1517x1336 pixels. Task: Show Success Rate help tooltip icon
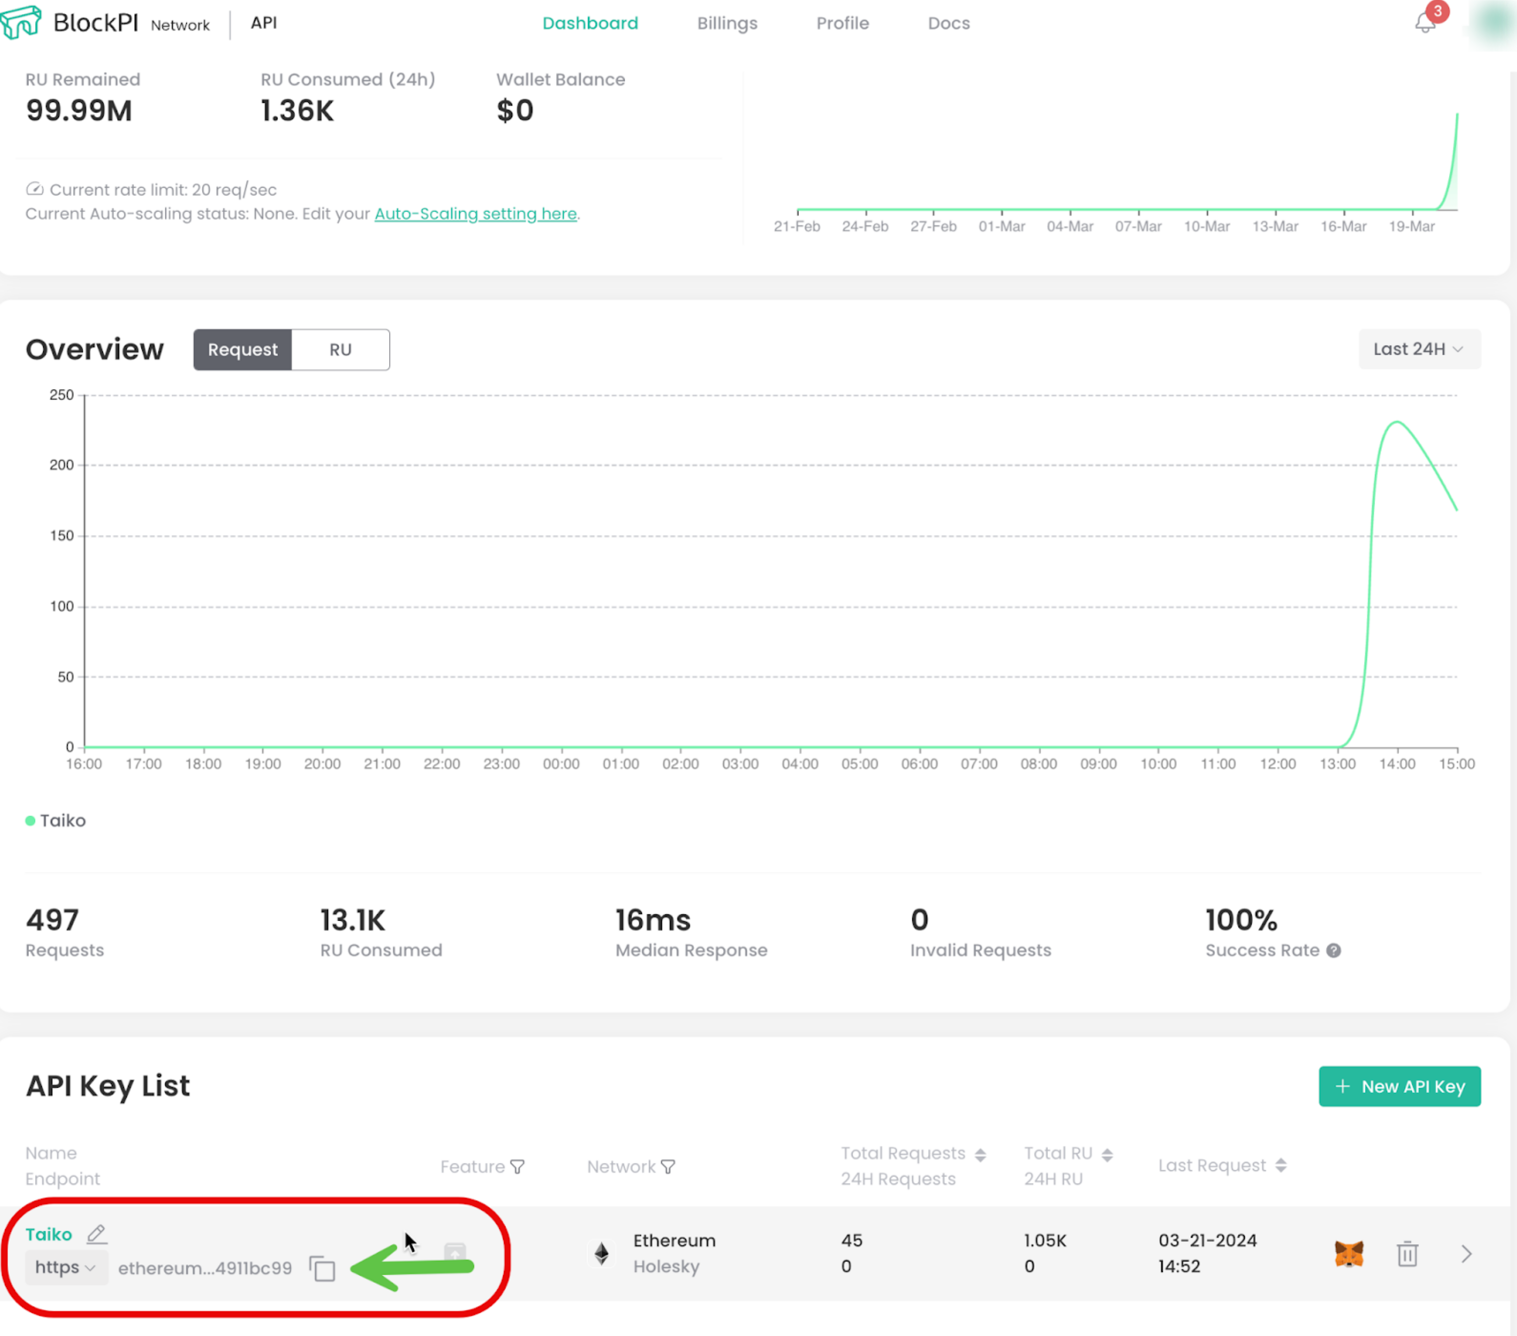coord(1333,950)
